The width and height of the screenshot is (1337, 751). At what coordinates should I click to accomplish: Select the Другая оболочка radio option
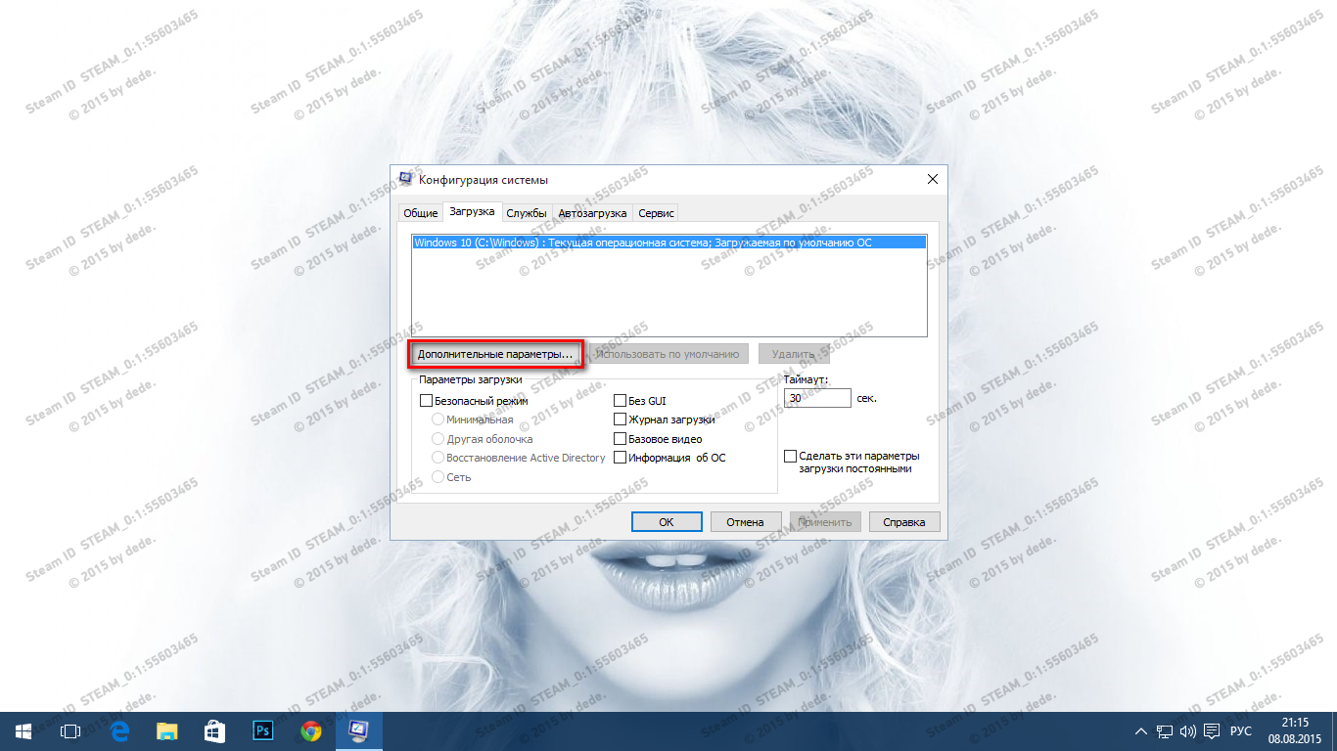tap(438, 439)
